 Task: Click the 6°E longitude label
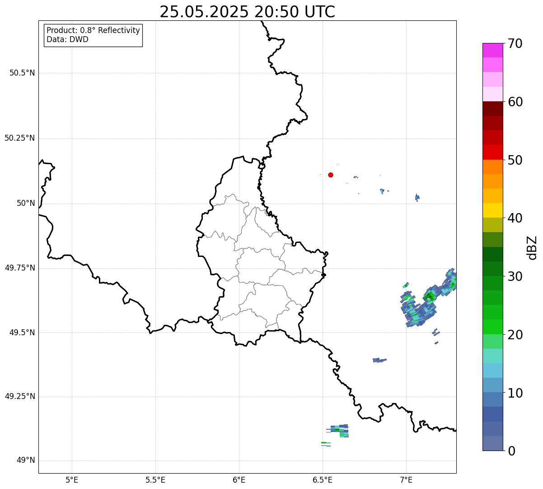tap(239, 480)
